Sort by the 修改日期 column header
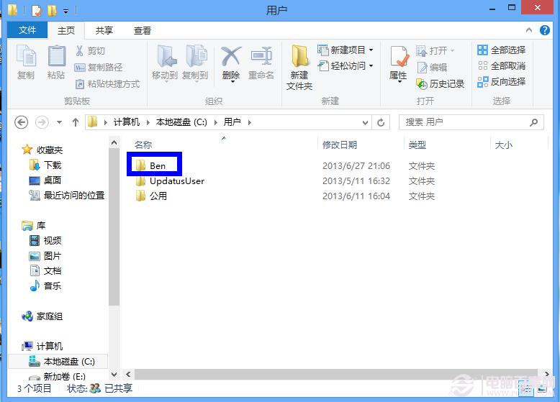The height and width of the screenshot is (402, 560). (x=340, y=145)
